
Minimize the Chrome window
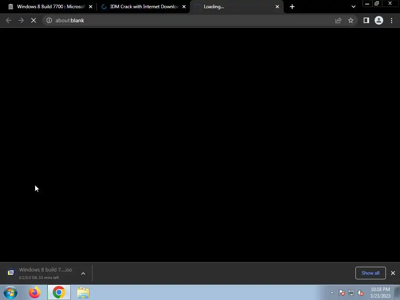point(367,4)
